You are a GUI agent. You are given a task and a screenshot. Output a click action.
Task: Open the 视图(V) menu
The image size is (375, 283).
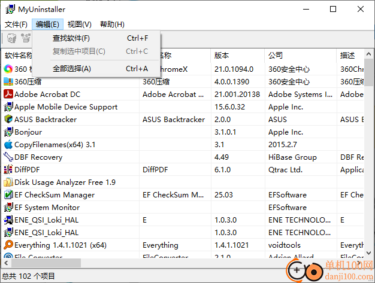(x=80, y=25)
